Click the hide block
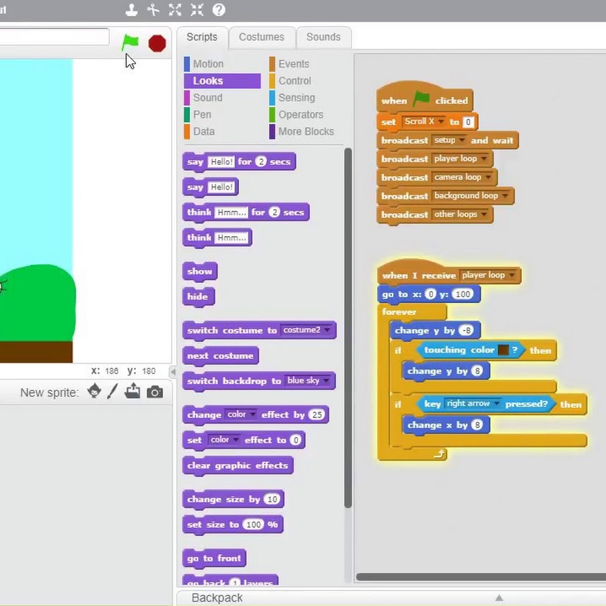 [198, 297]
